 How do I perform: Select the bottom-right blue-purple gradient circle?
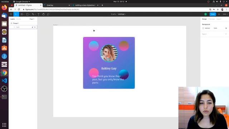point(124,74)
